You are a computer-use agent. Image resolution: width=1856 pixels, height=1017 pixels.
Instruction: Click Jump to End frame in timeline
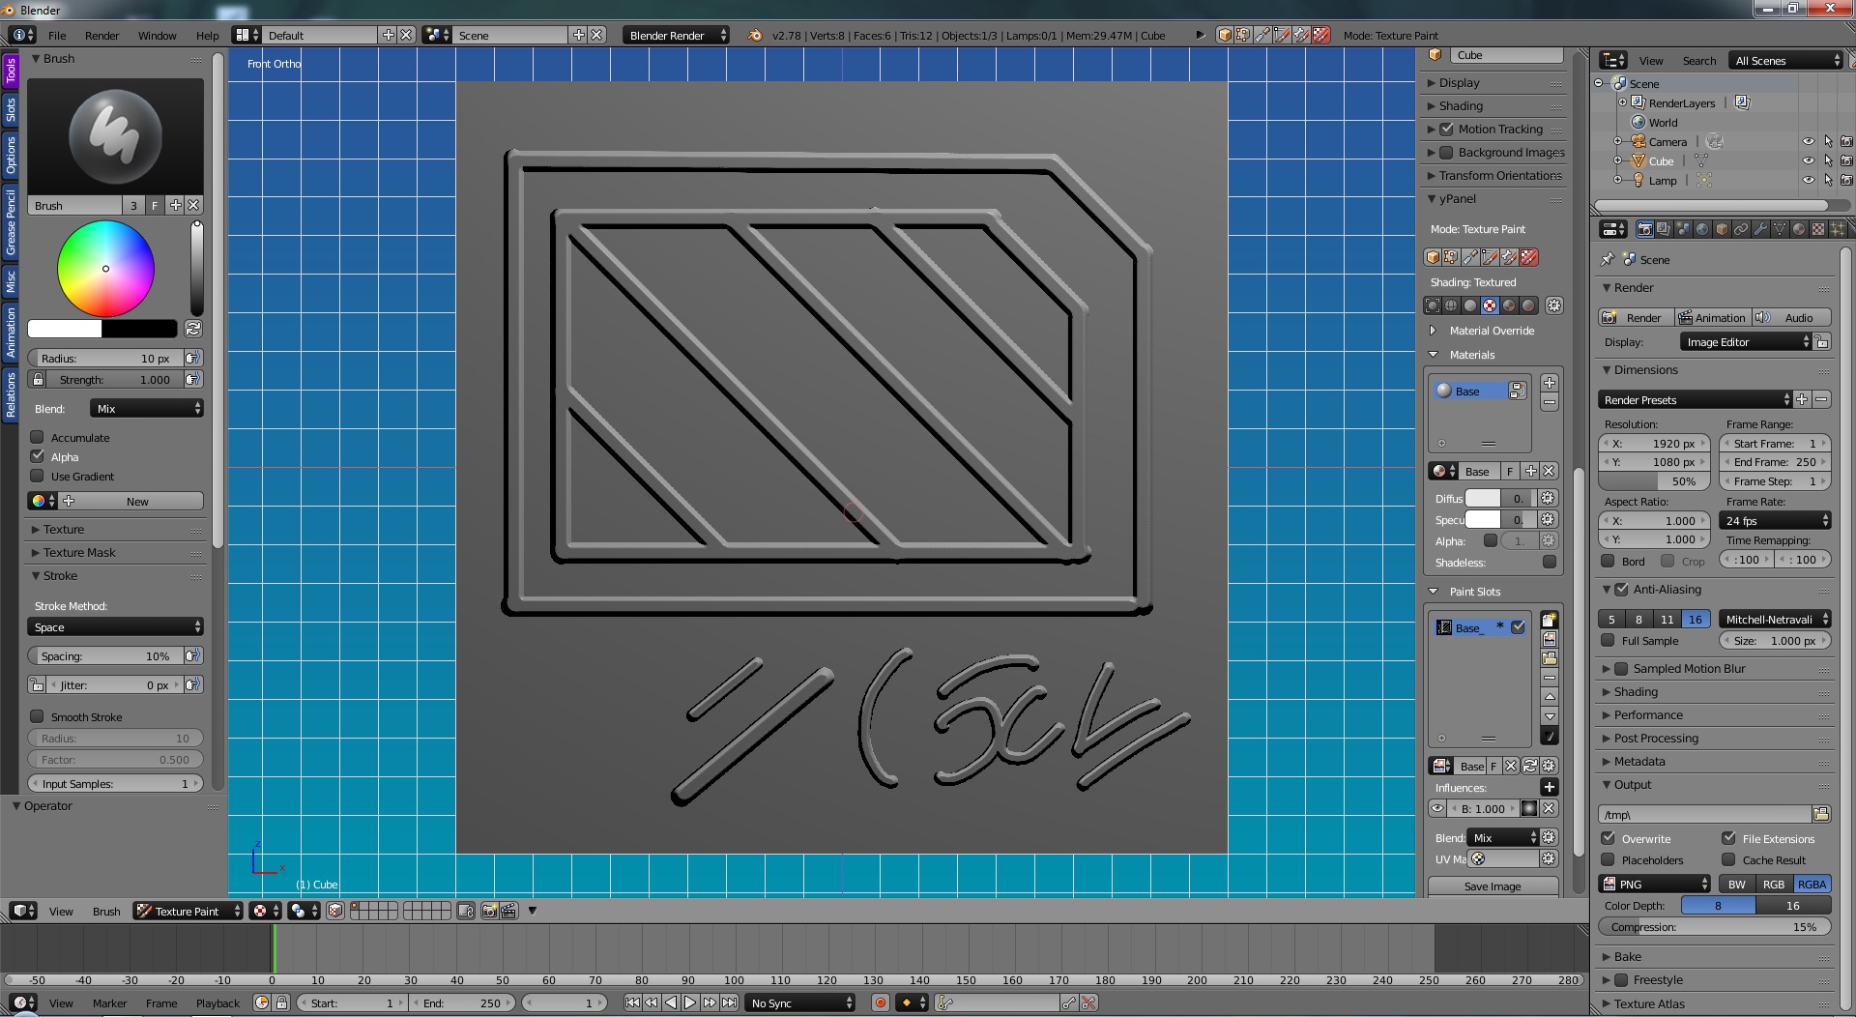[x=729, y=1002]
